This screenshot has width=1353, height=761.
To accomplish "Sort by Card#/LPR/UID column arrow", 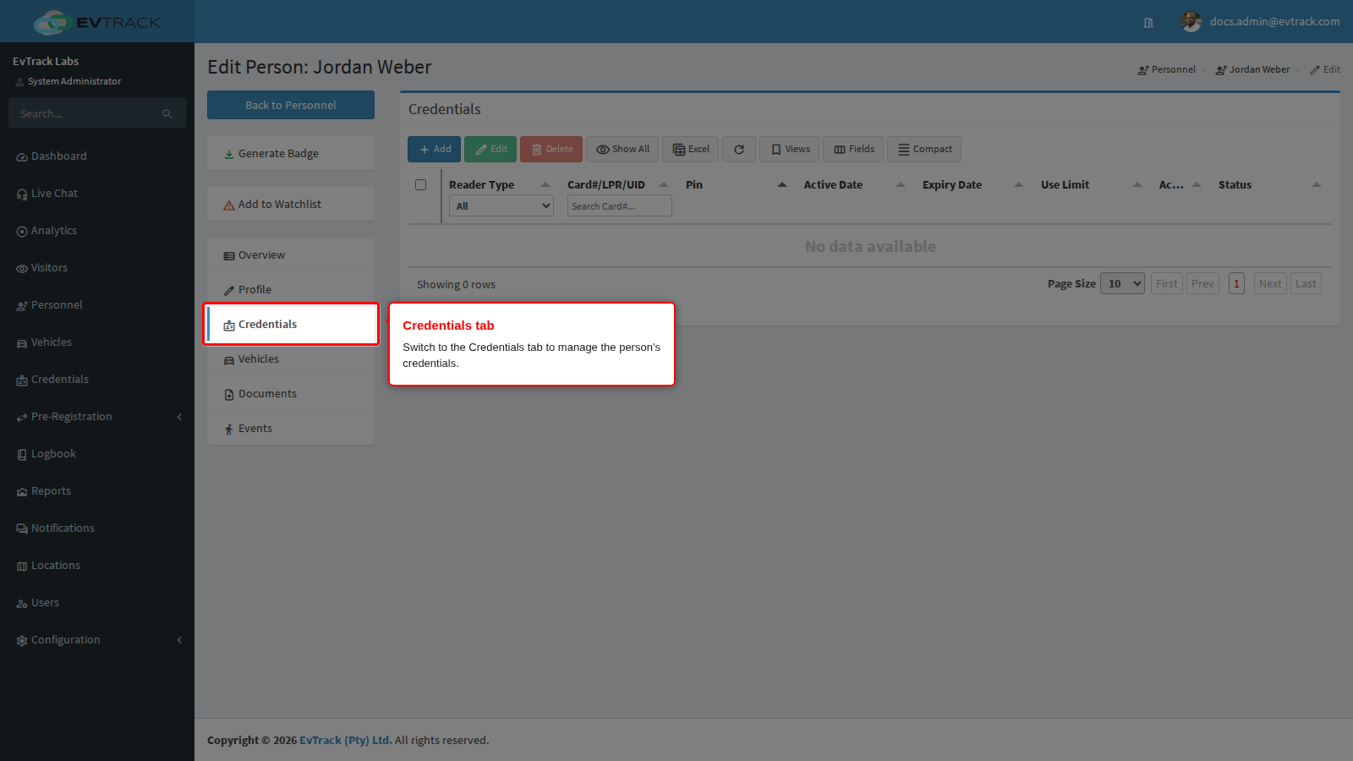I will coord(664,184).
